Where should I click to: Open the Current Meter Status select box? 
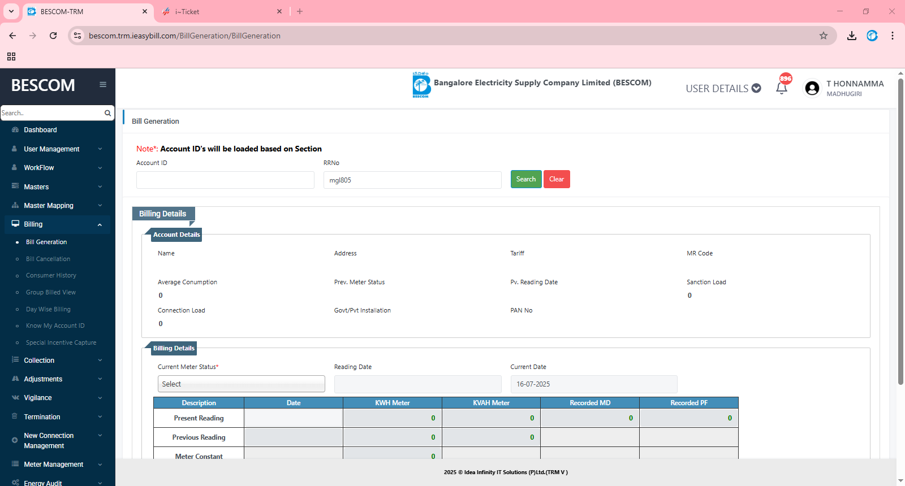[242, 384]
